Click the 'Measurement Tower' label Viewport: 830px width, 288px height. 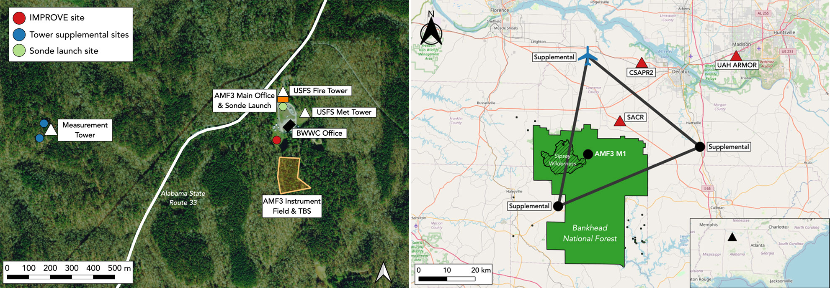point(85,130)
